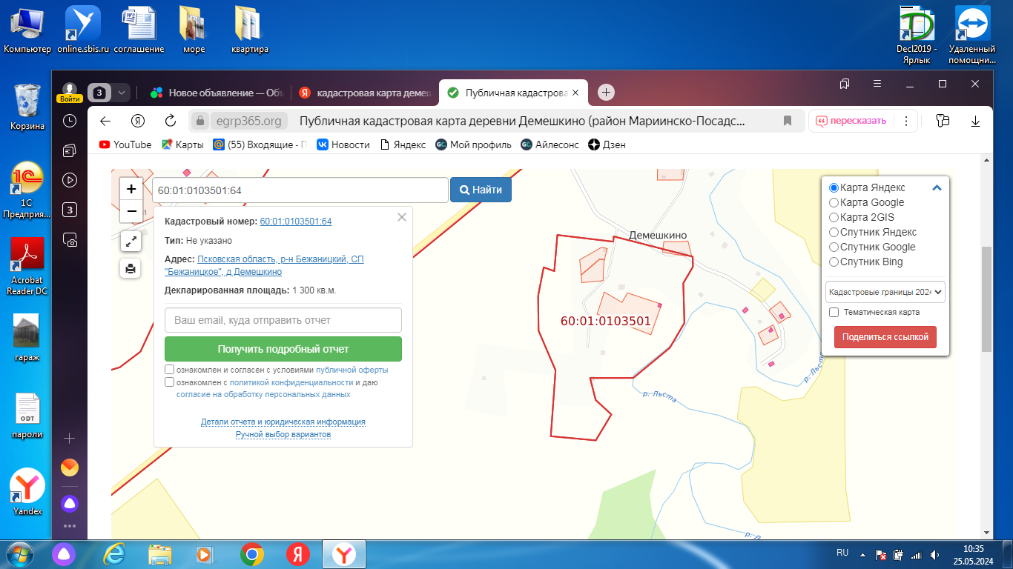Toggle fullscreen map view icon
The width and height of the screenshot is (1013, 569).
tap(131, 241)
